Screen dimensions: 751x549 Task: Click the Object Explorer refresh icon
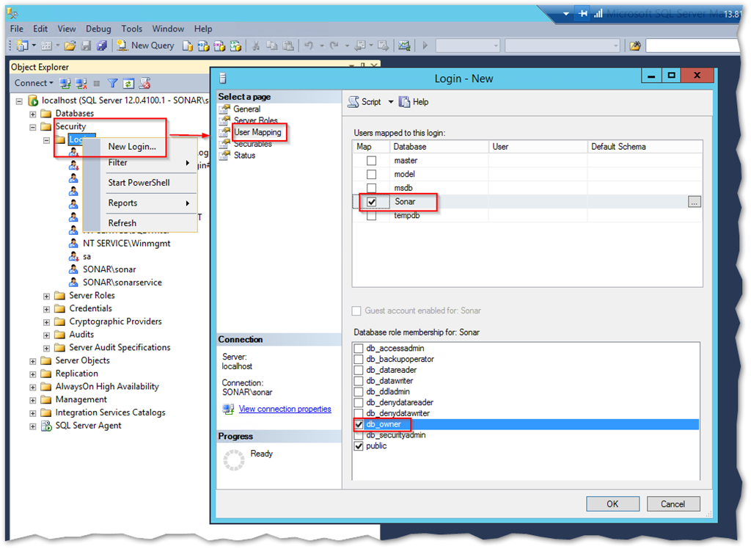point(128,84)
